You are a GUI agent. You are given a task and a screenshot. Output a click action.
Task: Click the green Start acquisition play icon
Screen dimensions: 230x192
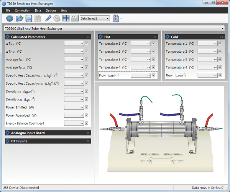coord(10,18)
